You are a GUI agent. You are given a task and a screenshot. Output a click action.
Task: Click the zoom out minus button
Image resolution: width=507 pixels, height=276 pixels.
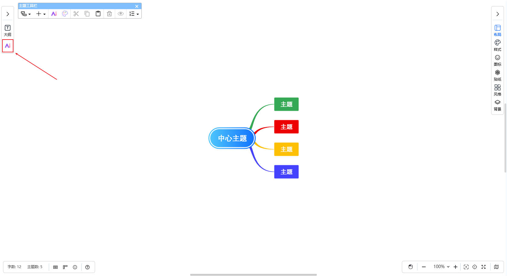click(x=424, y=267)
